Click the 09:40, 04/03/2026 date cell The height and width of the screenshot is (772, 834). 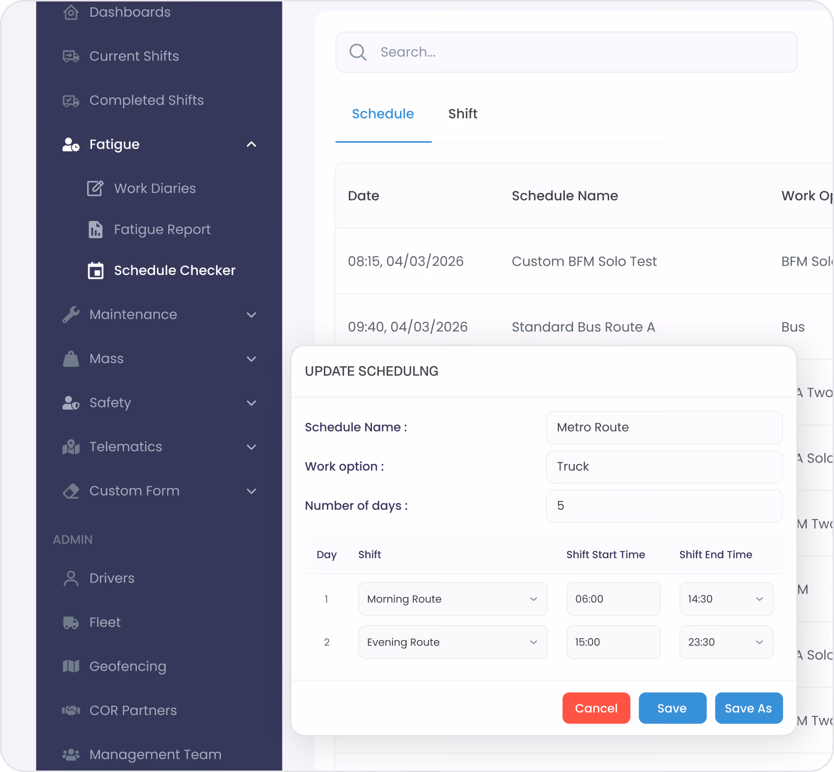tap(407, 327)
